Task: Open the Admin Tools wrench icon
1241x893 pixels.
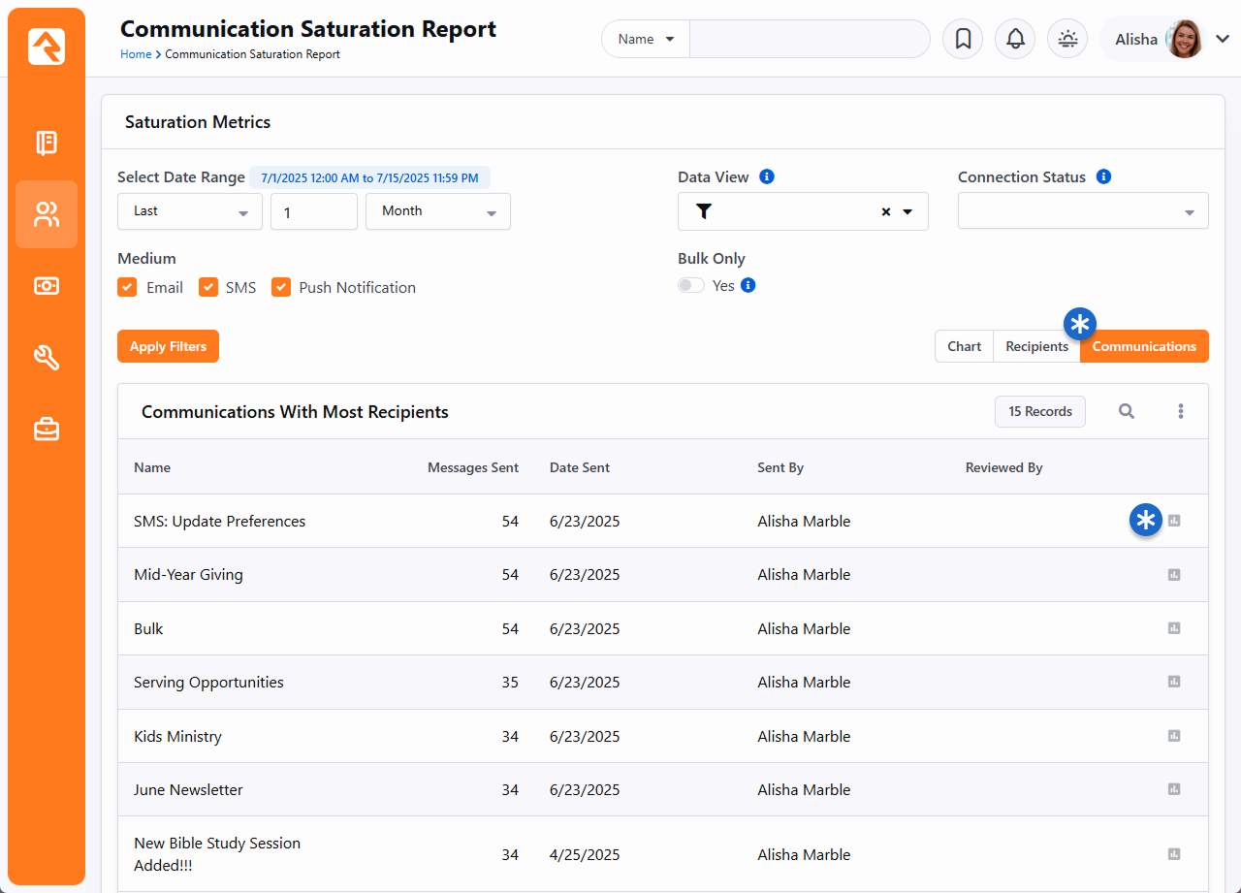Action: (47, 358)
